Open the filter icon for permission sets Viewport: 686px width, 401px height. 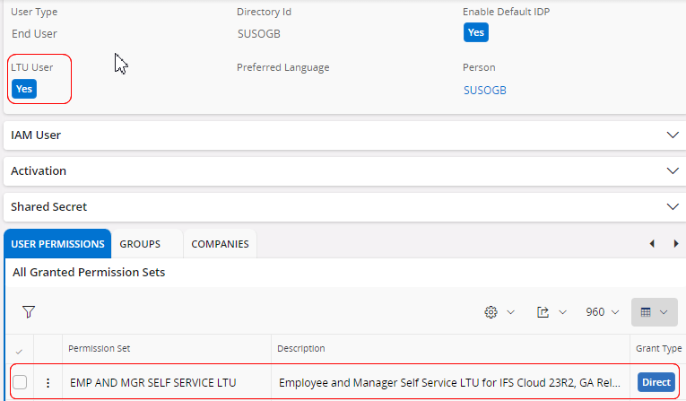(x=29, y=312)
